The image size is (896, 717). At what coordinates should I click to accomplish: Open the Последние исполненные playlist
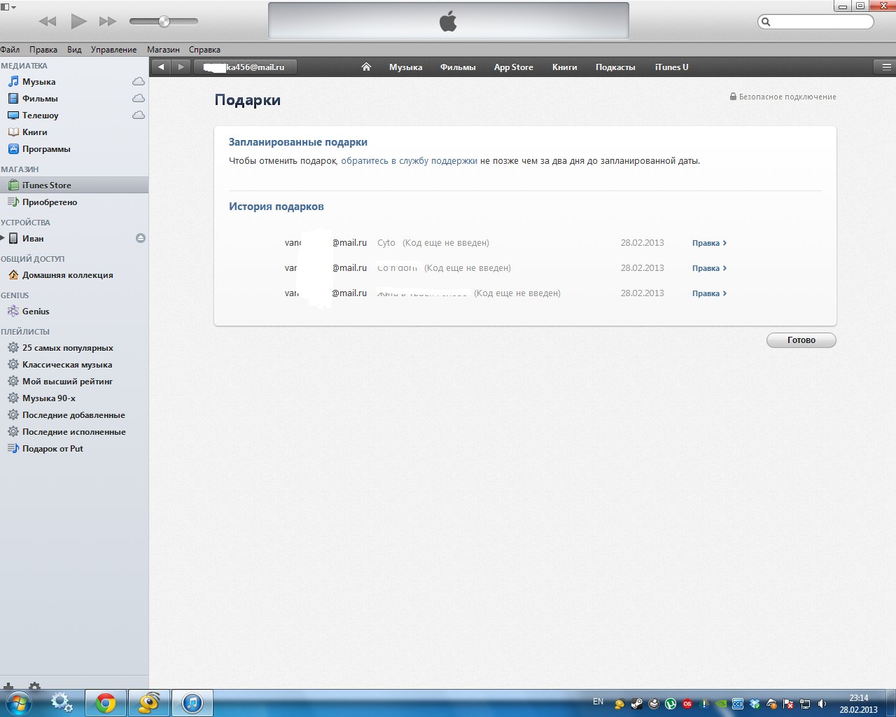pyautogui.click(x=74, y=432)
